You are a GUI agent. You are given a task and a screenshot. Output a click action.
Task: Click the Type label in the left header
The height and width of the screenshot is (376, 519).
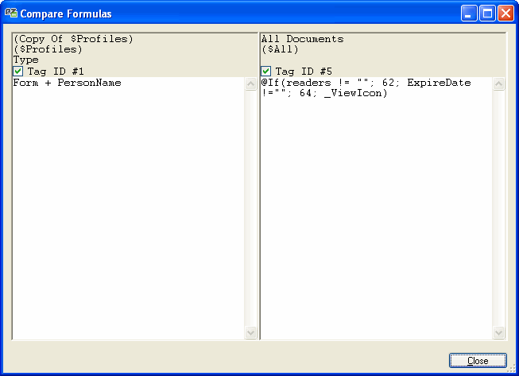coord(25,60)
